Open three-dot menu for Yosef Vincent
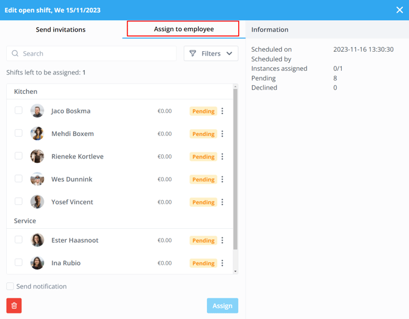Screen dimensions: 409x319 click(222, 202)
